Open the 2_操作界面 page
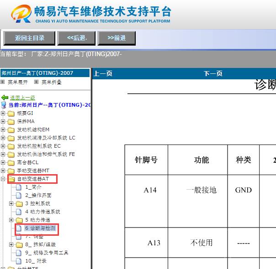 click(38, 195)
